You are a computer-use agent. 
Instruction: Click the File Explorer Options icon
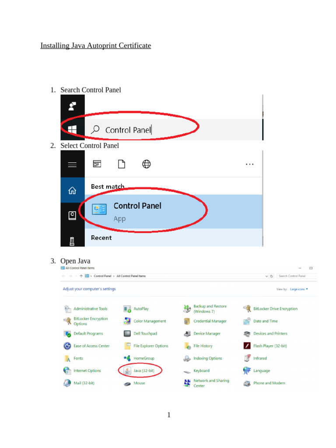[x=127, y=346]
